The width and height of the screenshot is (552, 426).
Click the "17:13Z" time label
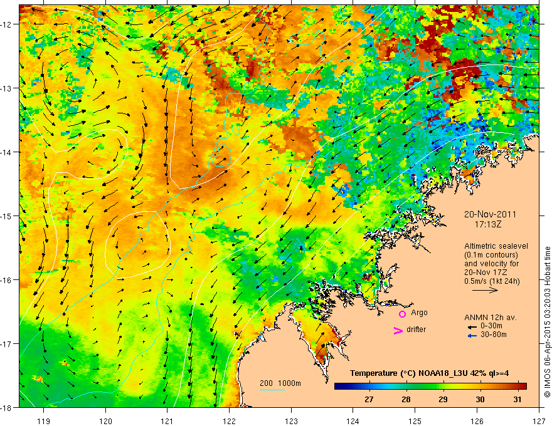click(x=488, y=224)
